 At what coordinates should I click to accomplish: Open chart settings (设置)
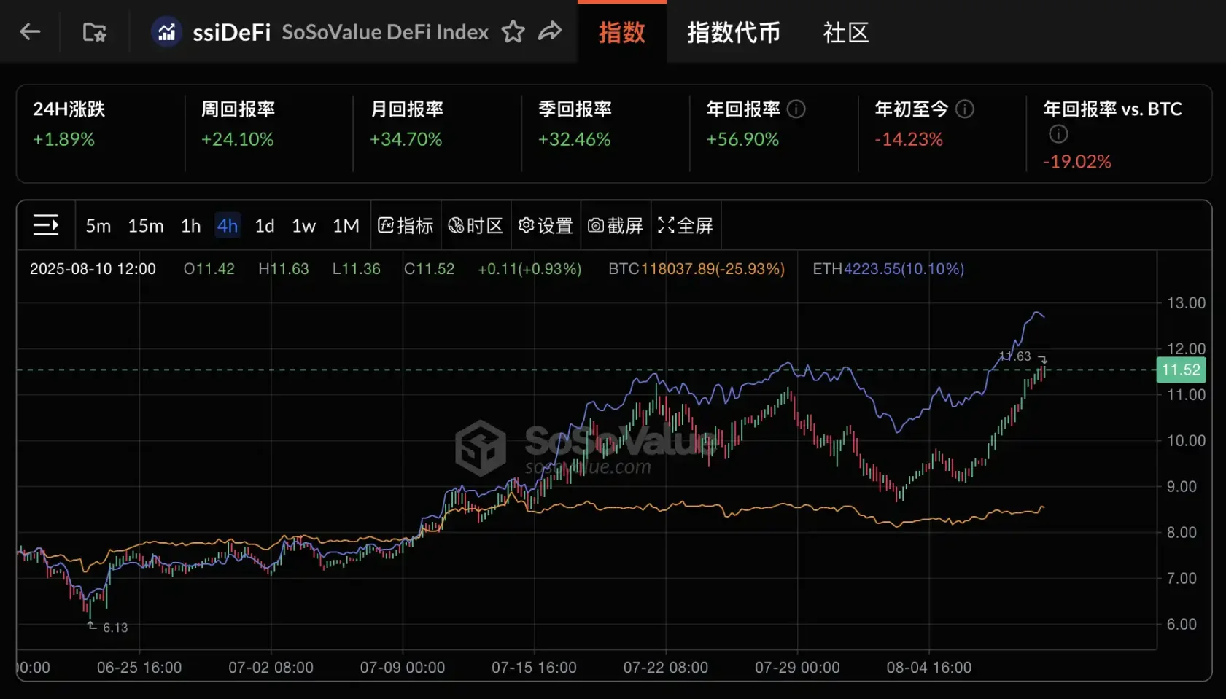click(x=545, y=225)
